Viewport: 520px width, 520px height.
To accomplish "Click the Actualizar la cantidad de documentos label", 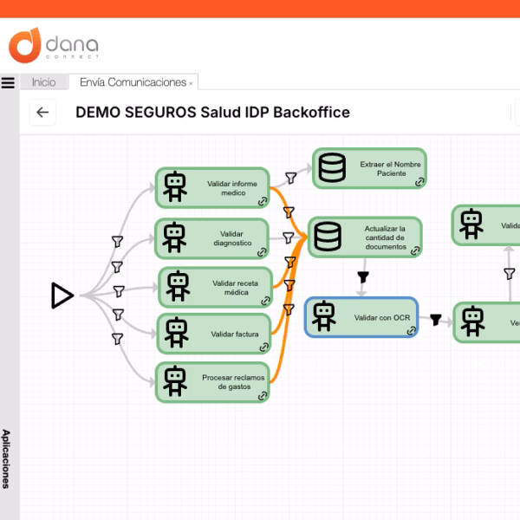I will click(385, 237).
